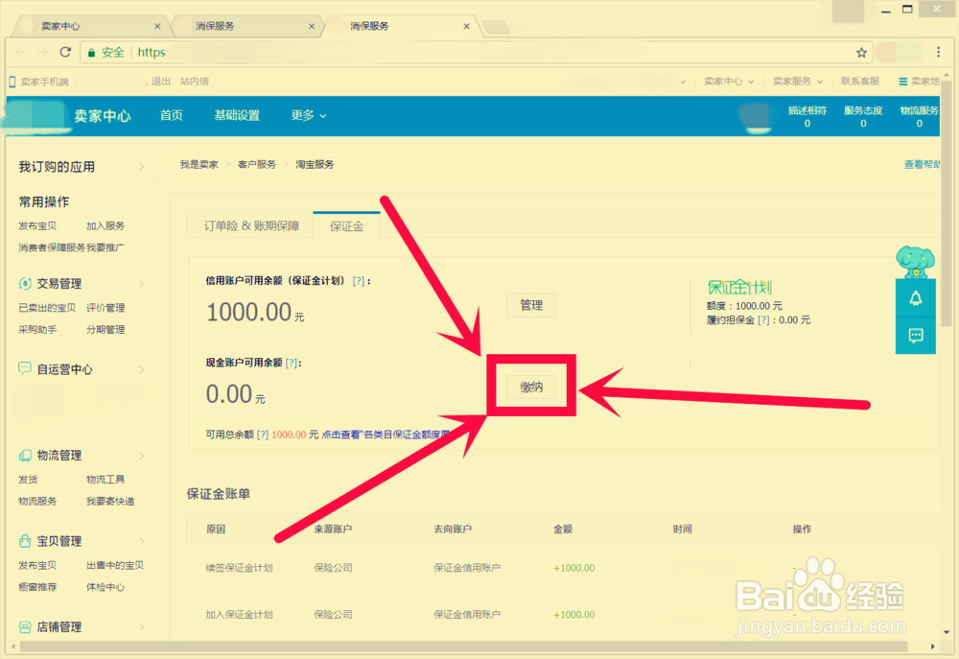This screenshot has width=959, height=659.
Task: Click the 缴纳 payment button
Action: pyautogui.click(x=530, y=385)
